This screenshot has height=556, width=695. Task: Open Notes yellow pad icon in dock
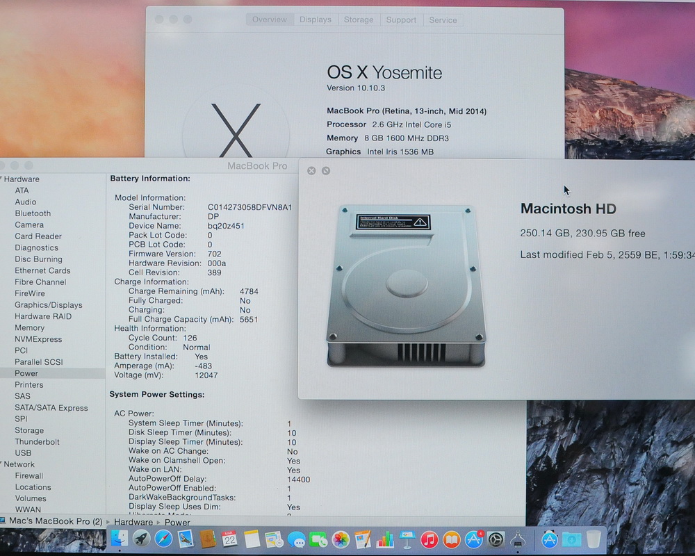pos(252,539)
